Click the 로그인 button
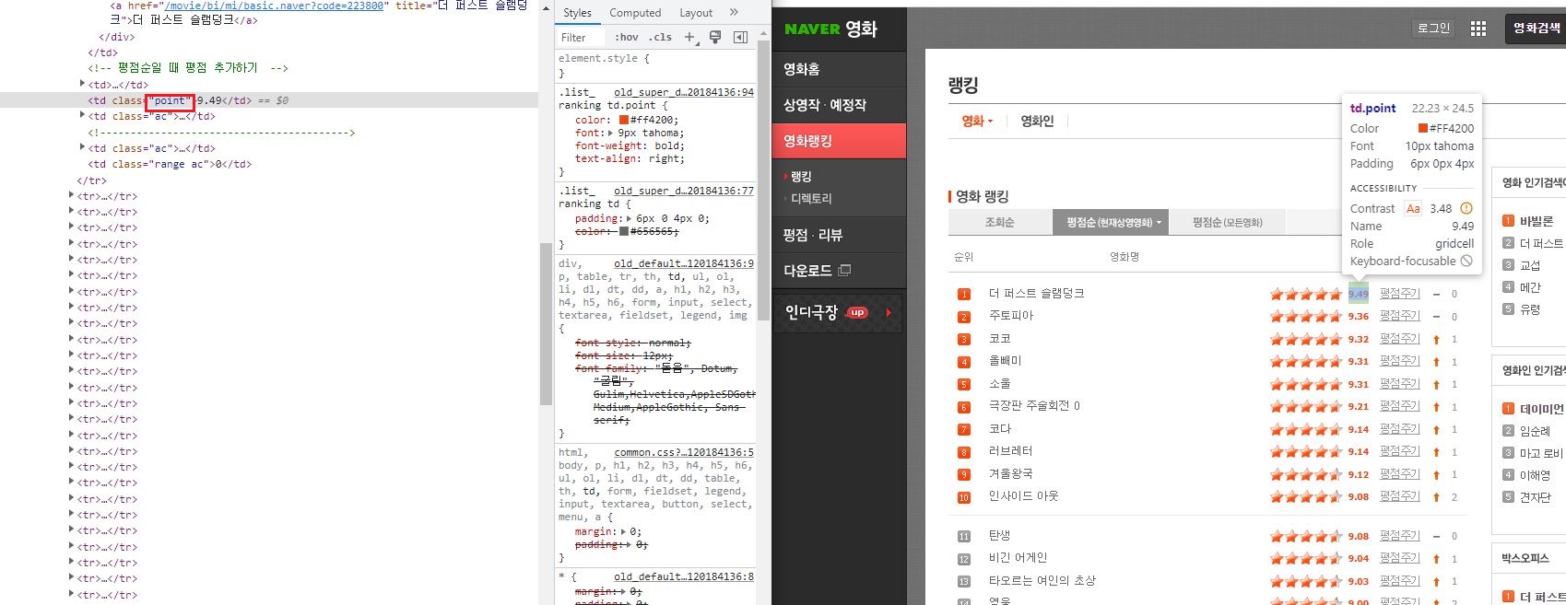Screen dimensions: 1566x605 [x=1433, y=29]
